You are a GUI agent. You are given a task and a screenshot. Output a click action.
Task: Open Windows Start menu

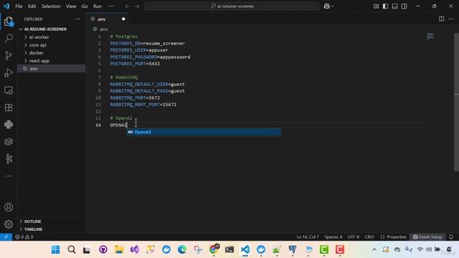(56, 249)
